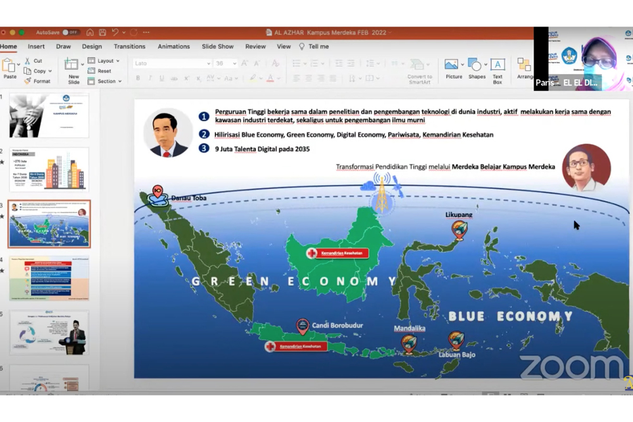
Task: Click the Undo arrow icon
Action: click(115, 32)
